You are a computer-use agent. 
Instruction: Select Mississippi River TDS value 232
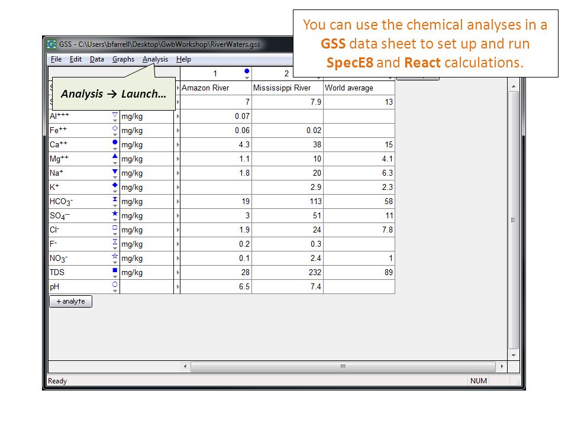click(288, 272)
